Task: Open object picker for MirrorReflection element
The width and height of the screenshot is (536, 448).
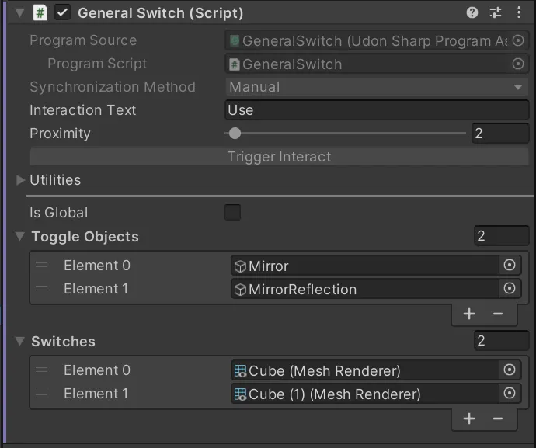Action: [510, 288]
